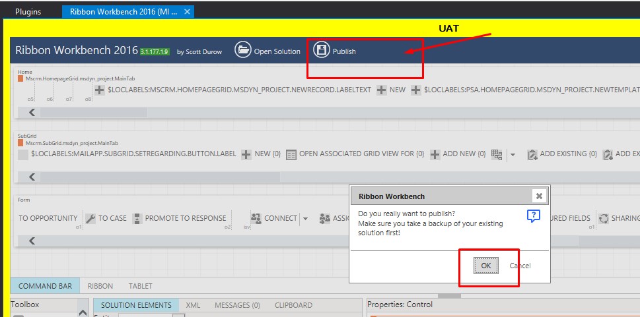Click the left arrow of the SubGrid scrollbar
This screenshot has width=640, height=317.
point(32,177)
